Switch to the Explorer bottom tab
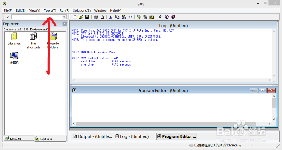Image resolution: width=282 pixels, height=150 pixels. click(50, 139)
